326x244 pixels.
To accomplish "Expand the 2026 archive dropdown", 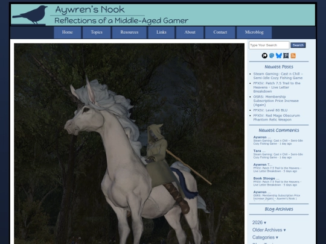I will [259, 222].
